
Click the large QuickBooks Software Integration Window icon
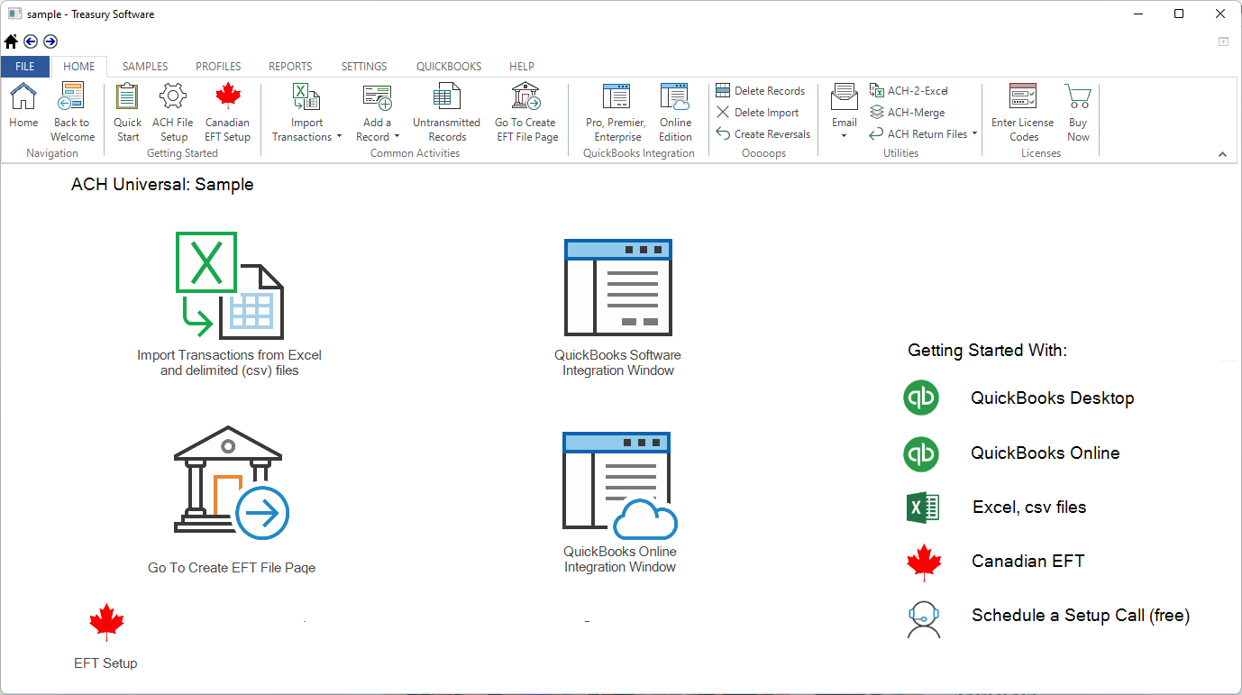(618, 288)
